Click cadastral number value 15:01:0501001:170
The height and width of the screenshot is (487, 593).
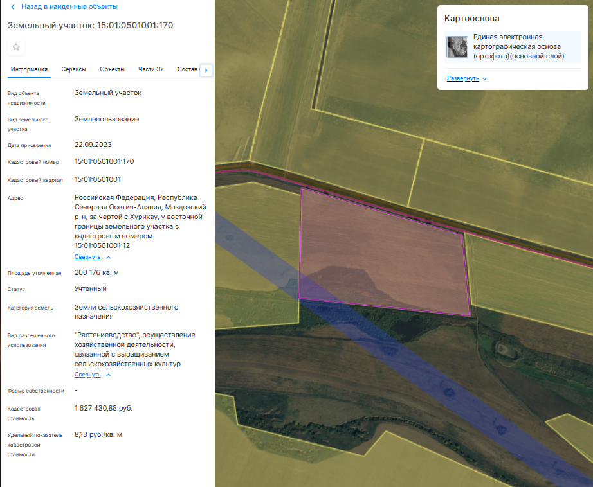pos(104,161)
